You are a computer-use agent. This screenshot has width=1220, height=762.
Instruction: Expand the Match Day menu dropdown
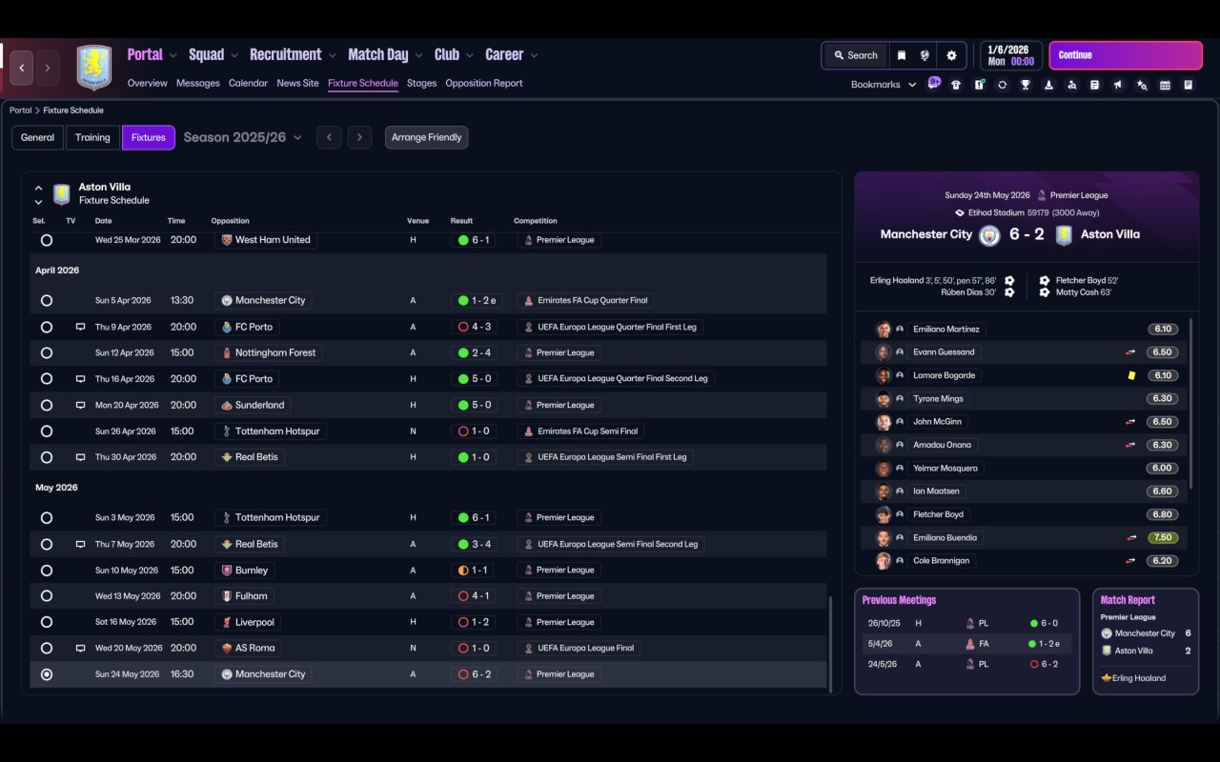[418, 55]
